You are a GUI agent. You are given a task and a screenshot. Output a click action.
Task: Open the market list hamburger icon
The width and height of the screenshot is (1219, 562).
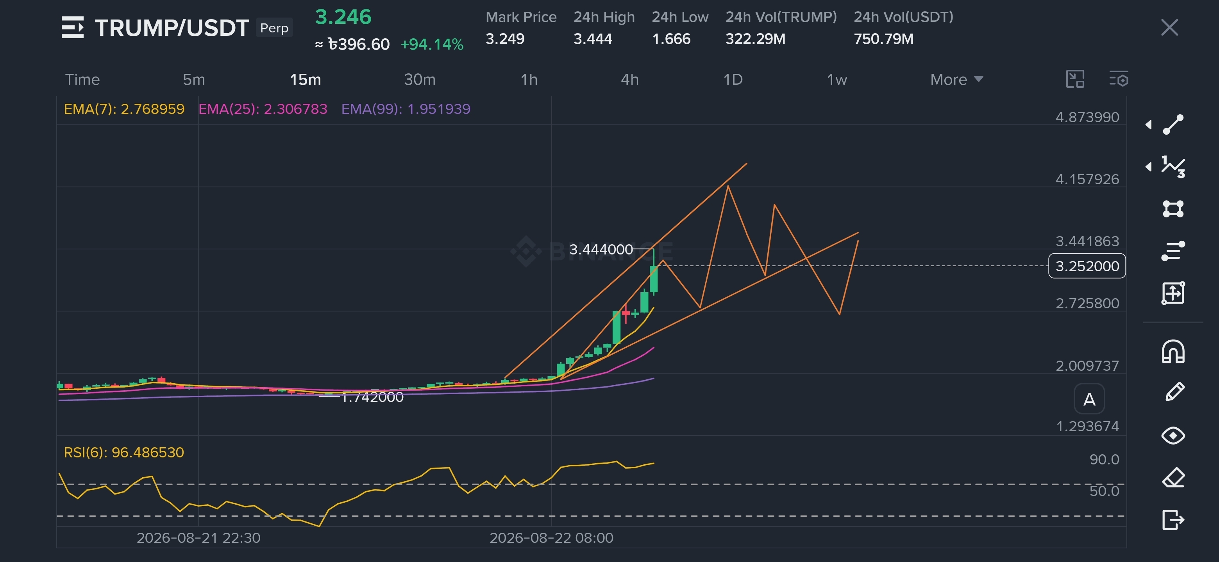pyautogui.click(x=72, y=27)
